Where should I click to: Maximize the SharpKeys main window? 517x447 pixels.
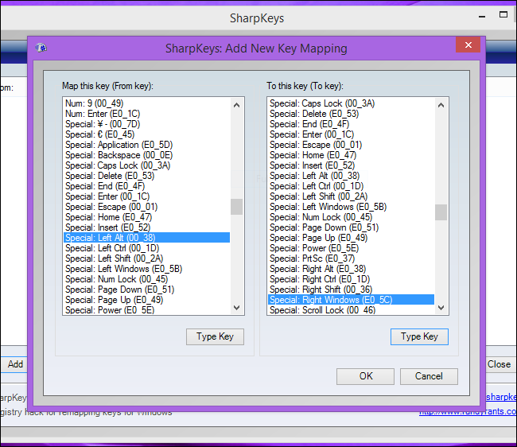coord(503,15)
